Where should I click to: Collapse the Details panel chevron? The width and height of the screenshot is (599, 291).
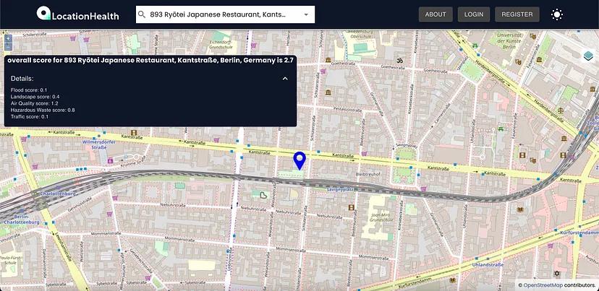(x=285, y=79)
